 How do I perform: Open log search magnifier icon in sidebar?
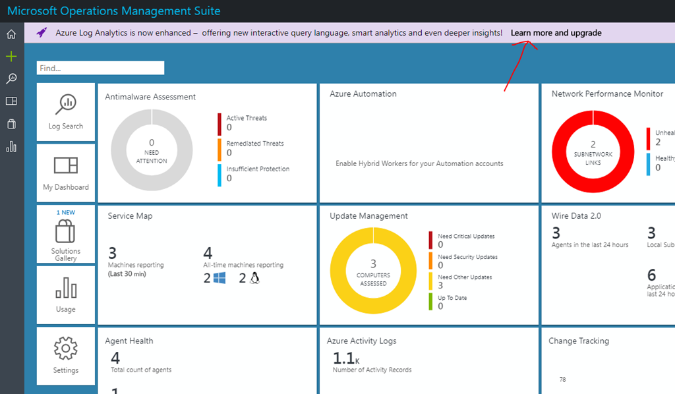(11, 79)
